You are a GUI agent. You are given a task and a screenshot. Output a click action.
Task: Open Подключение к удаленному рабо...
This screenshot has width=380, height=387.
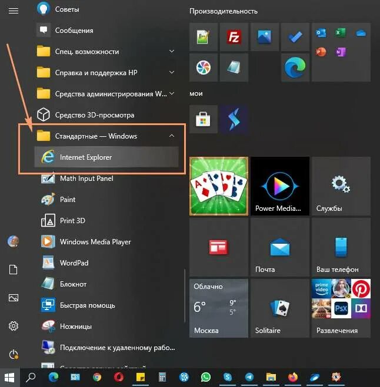click(106, 348)
